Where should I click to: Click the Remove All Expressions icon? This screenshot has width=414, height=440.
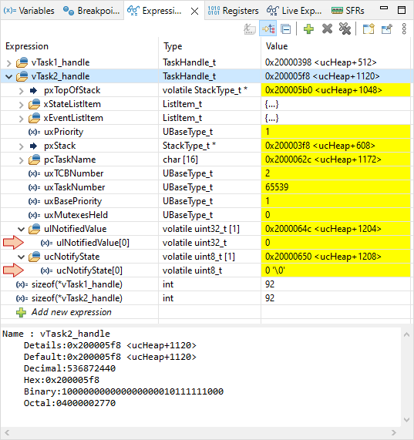point(345,29)
